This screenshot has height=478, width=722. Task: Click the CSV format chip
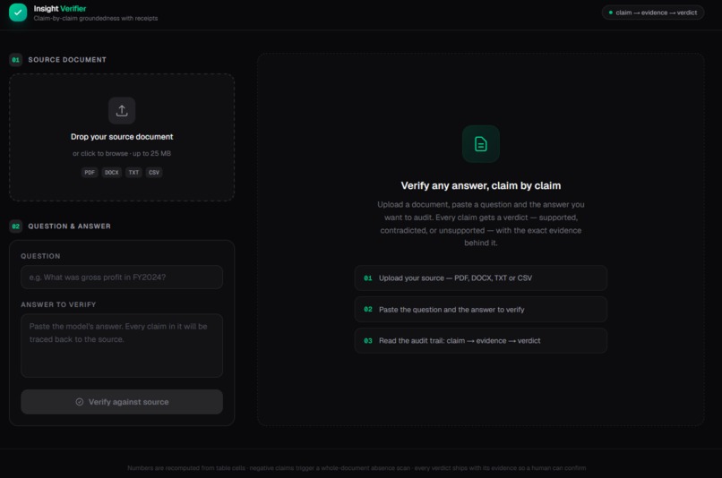point(154,173)
